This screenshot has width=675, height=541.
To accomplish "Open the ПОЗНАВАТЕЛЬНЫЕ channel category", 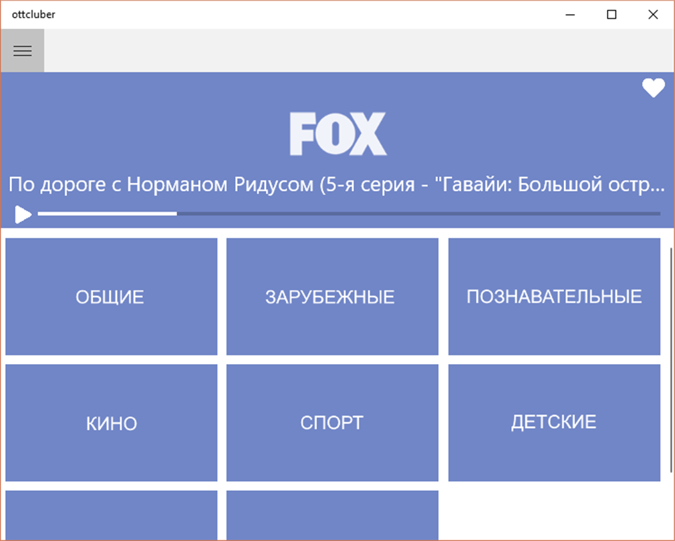I will tap(555, 297).
